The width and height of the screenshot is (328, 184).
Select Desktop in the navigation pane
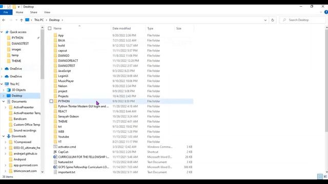(x=17, y=96)
